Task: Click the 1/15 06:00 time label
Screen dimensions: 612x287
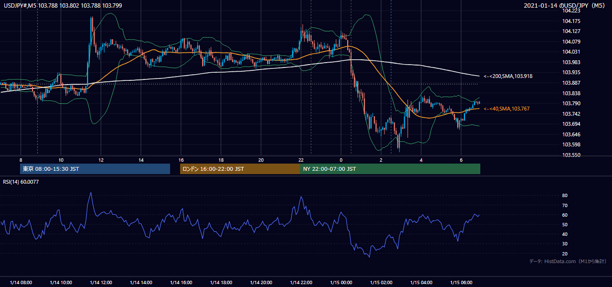Action: click(x=461, y=283)
